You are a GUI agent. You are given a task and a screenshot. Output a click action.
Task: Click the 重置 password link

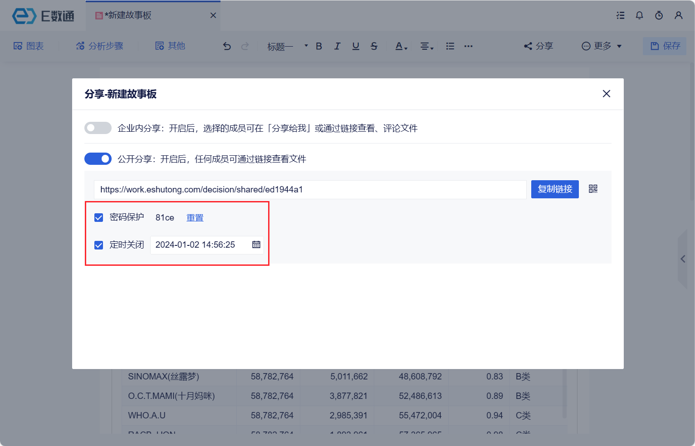pos(195,218)
